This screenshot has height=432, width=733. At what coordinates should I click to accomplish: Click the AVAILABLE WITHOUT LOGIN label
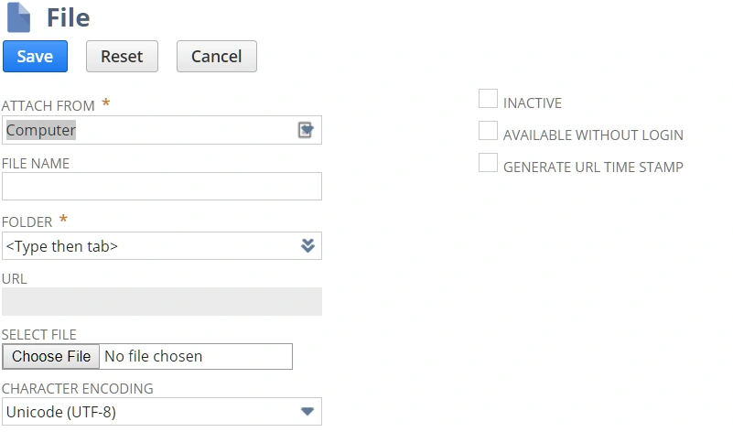[x=593, y=135]
